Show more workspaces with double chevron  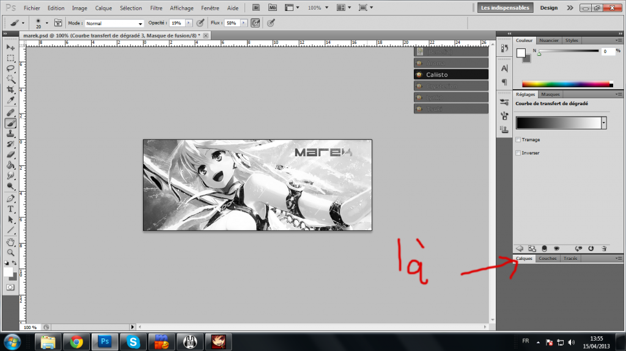coord(570,7)
